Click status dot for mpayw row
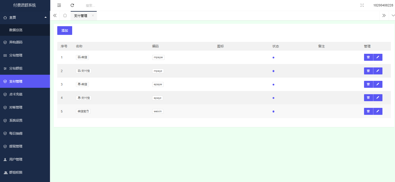This screenshot has height=182, width=395. point(273,58)
